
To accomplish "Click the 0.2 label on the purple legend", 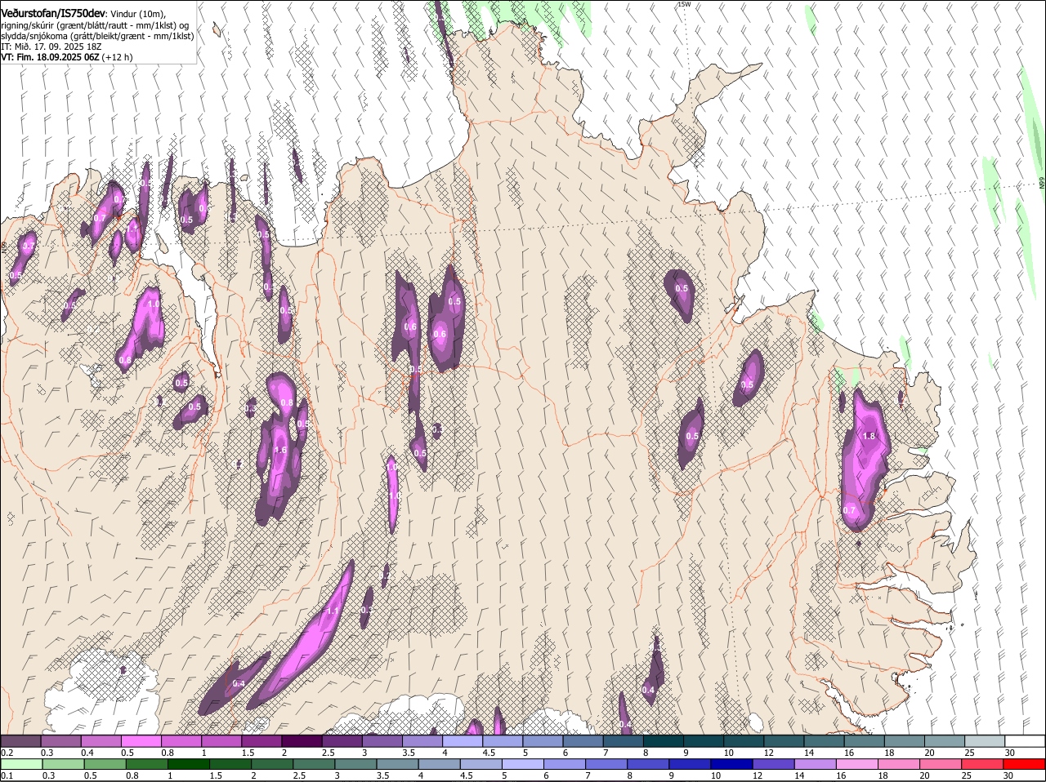I will [7, 753].
